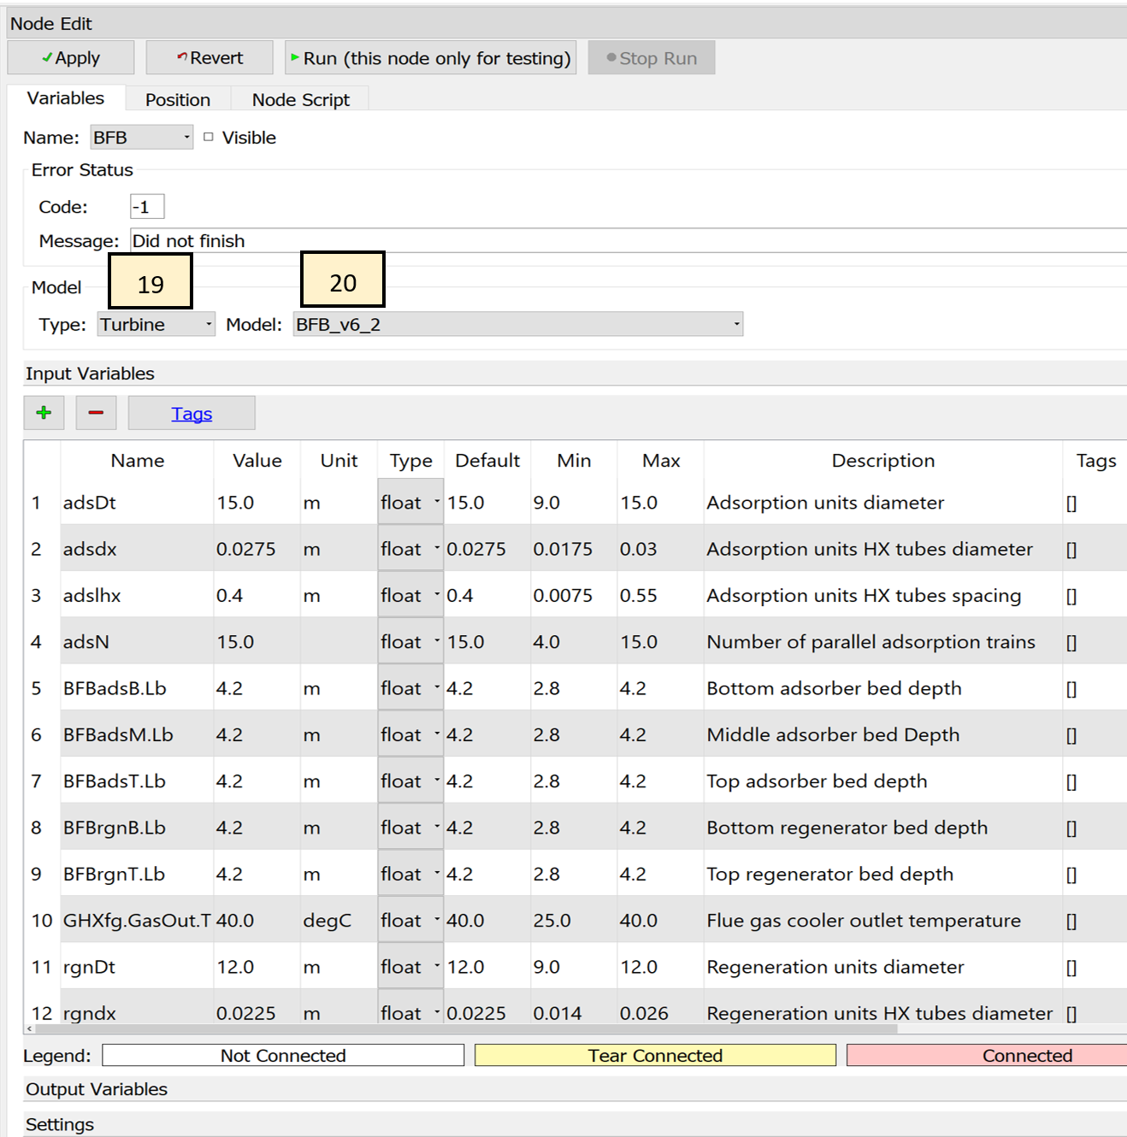Expand the Output Variables section

[x=97, y=1088]
